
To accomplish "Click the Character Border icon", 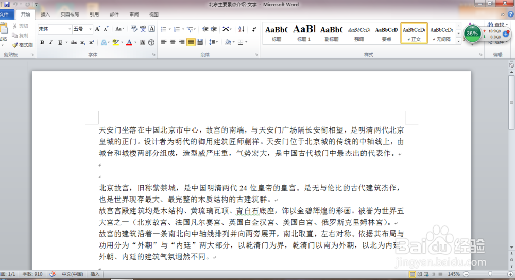I will tap(152, 29).
